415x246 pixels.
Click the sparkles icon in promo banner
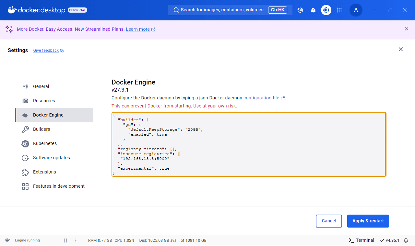pyautogui.click(x=9, y=29)
